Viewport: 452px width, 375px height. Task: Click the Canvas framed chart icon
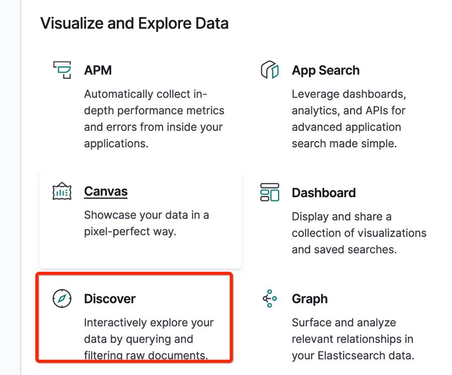pos(62,191)
